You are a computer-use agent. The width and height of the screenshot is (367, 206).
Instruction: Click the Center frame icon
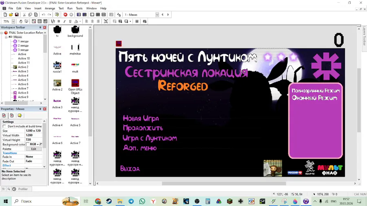106,21
